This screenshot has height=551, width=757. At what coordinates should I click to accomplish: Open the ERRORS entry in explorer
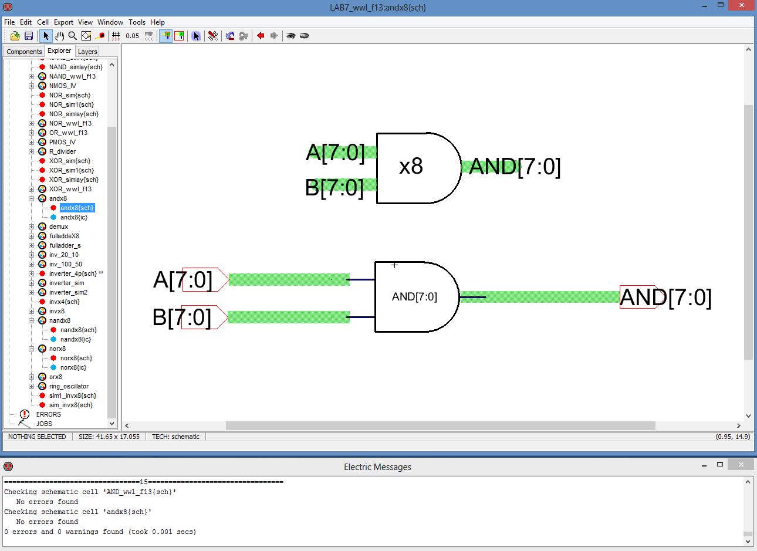[x=48, y=414]
